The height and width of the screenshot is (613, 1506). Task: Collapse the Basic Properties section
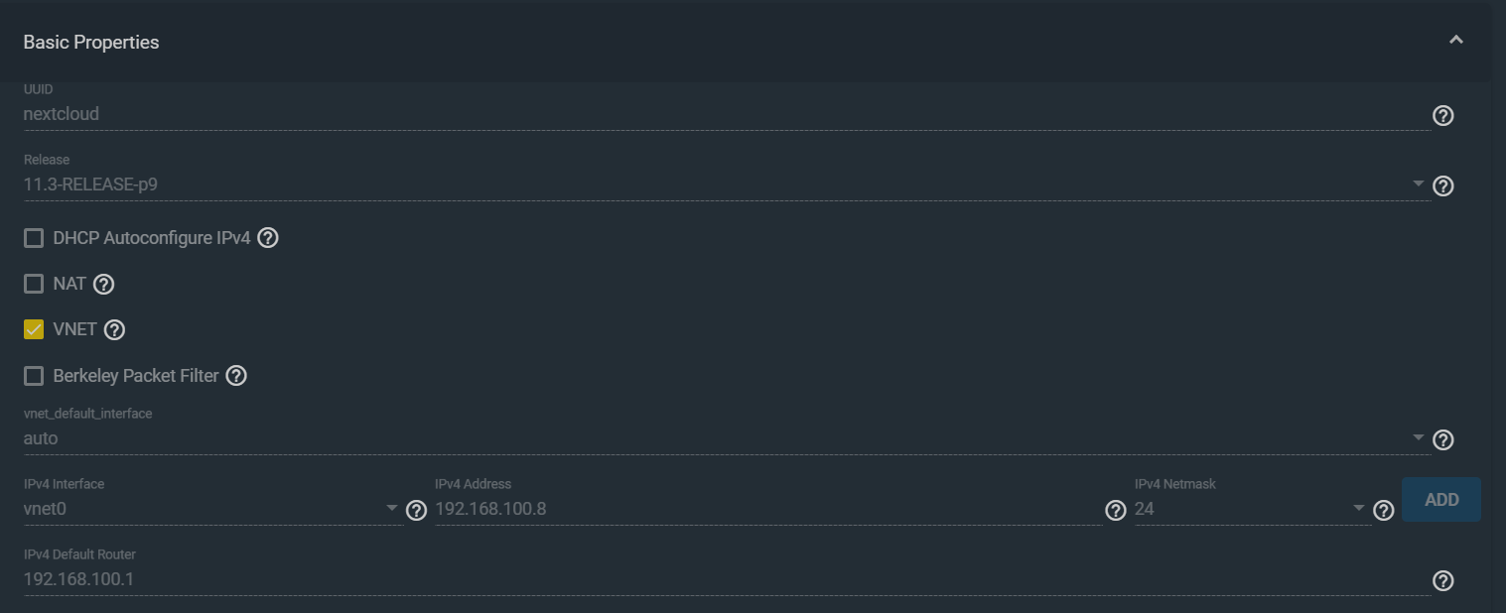coord(1456,41)
